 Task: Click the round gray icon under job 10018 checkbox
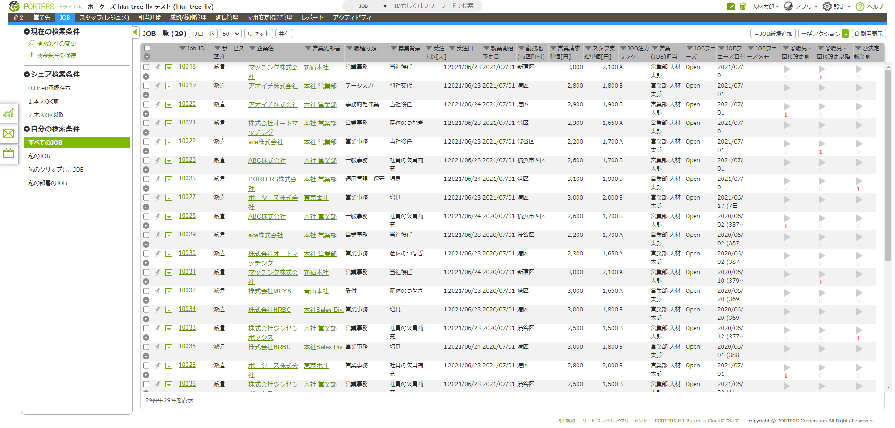click(x=146, y=76)
